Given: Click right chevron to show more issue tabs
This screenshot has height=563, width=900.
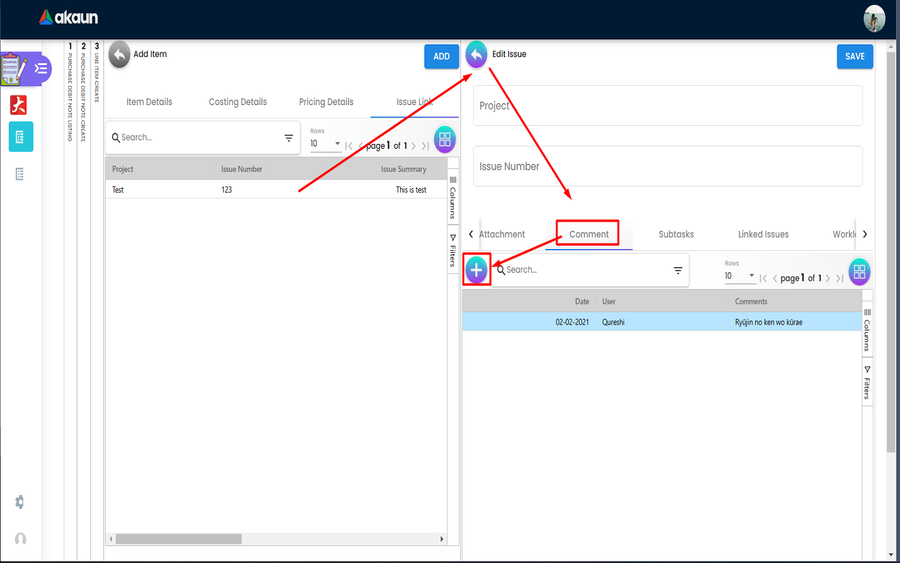Looking at the screenshot, I should click(x=865, y=234).
